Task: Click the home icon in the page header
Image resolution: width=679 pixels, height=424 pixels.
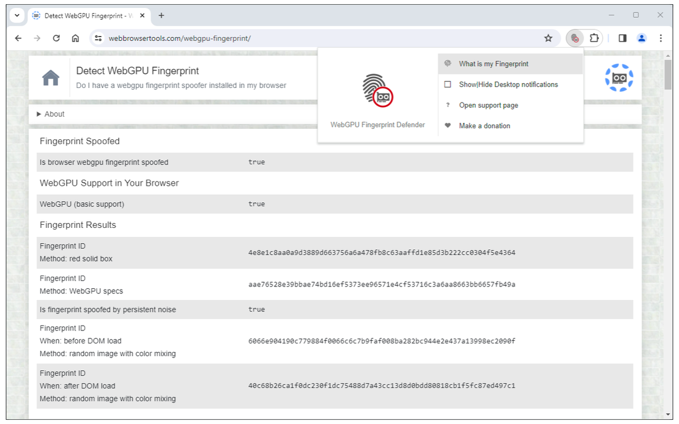Action: 51,76
